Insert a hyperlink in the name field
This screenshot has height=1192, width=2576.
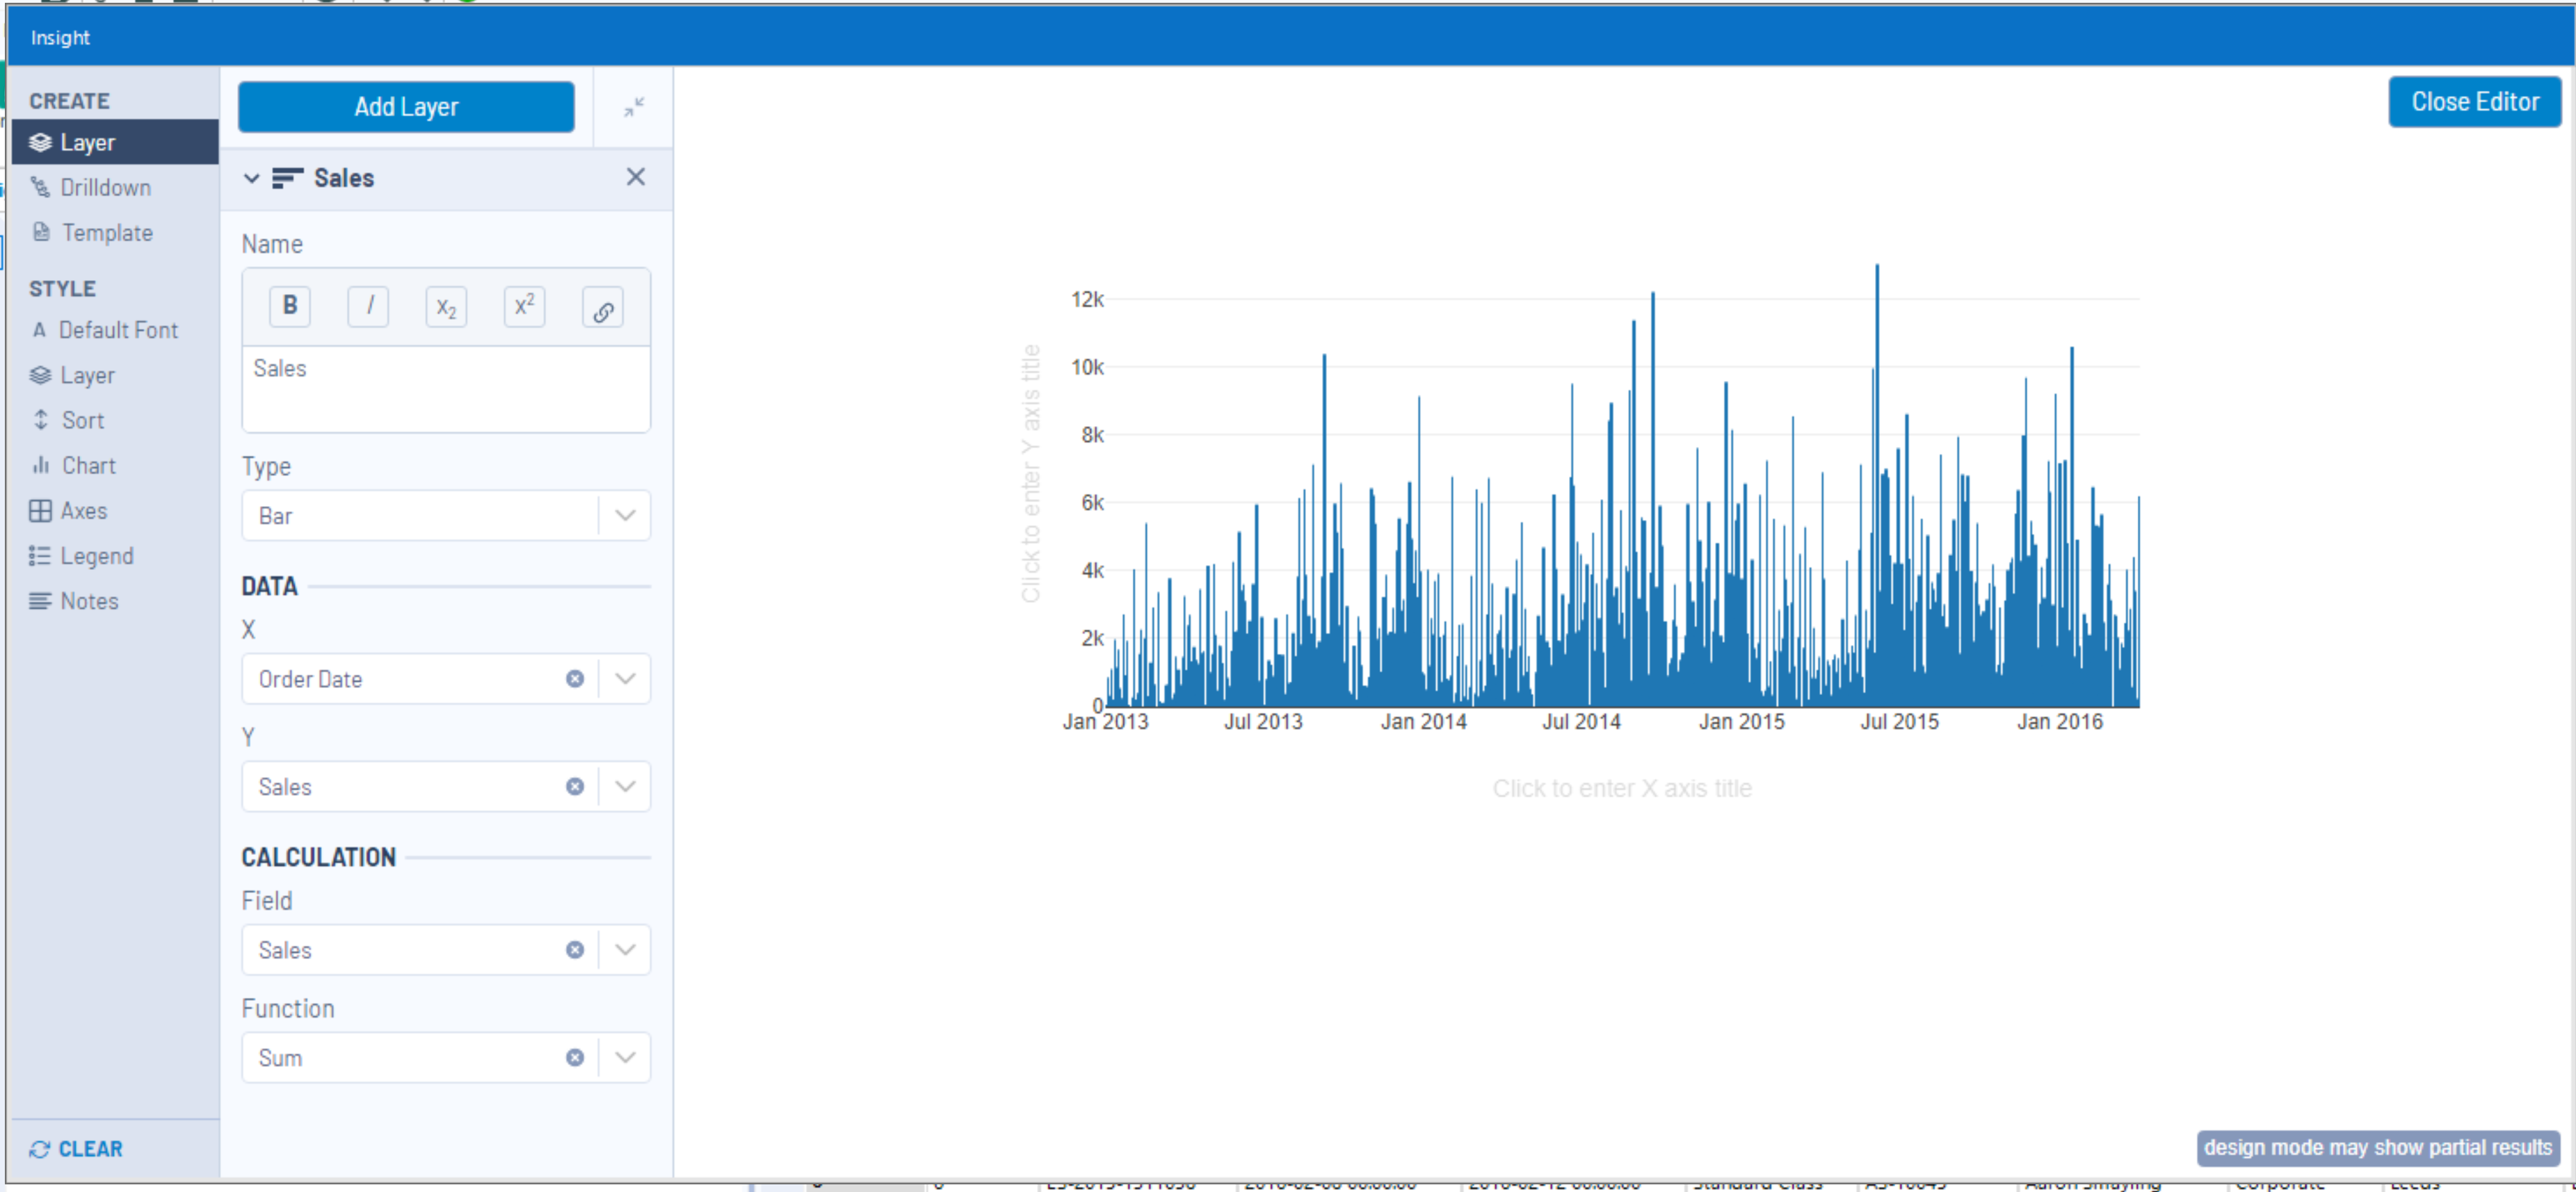[602, 307]
